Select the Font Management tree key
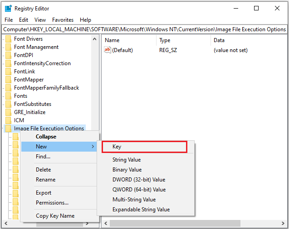 pyautogui.click(x=36, y=47)
